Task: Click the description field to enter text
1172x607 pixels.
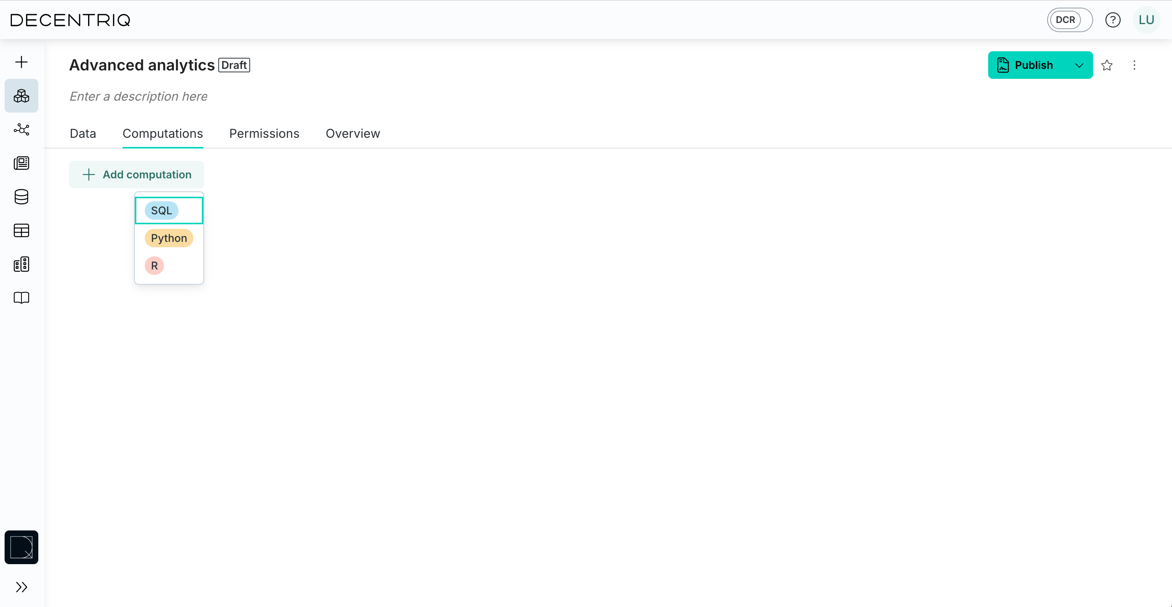Action: 138,96
